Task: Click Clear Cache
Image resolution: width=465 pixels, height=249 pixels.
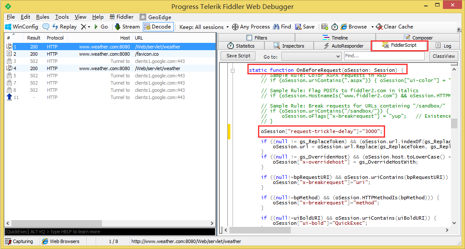Action: (x=394, y=27)
